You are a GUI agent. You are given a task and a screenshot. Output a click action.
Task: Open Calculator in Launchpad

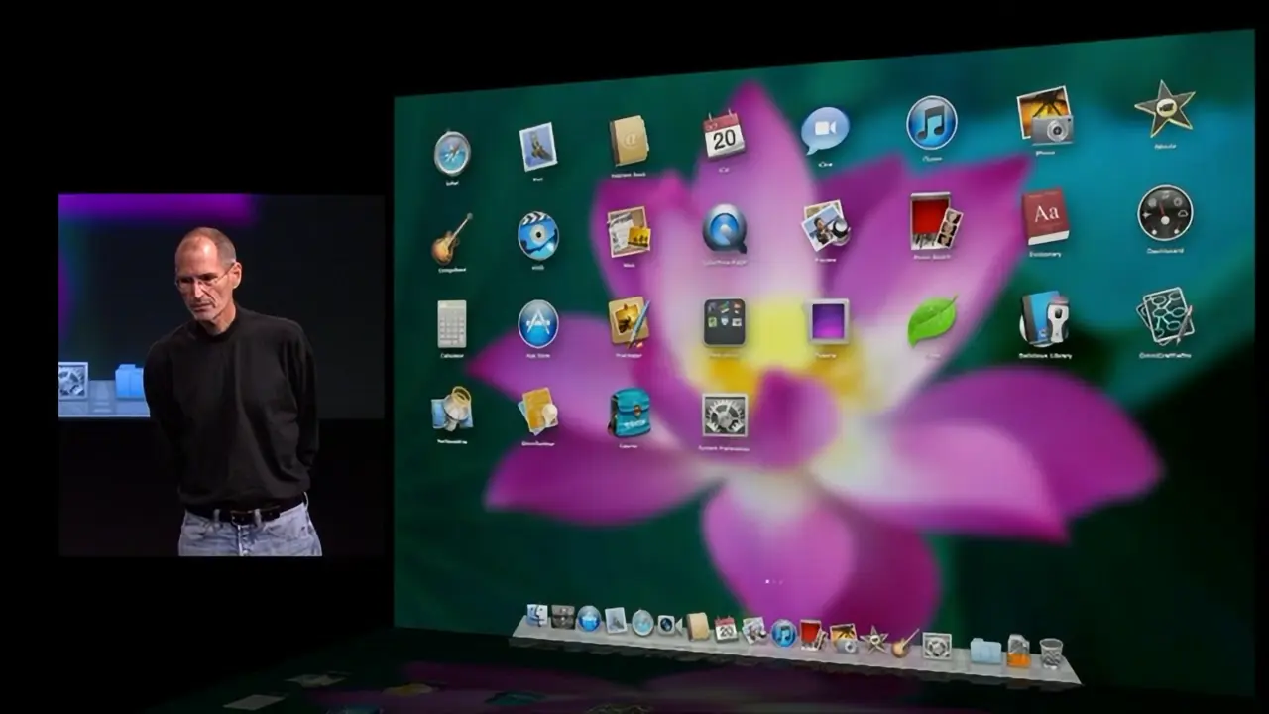pos(452,325)
